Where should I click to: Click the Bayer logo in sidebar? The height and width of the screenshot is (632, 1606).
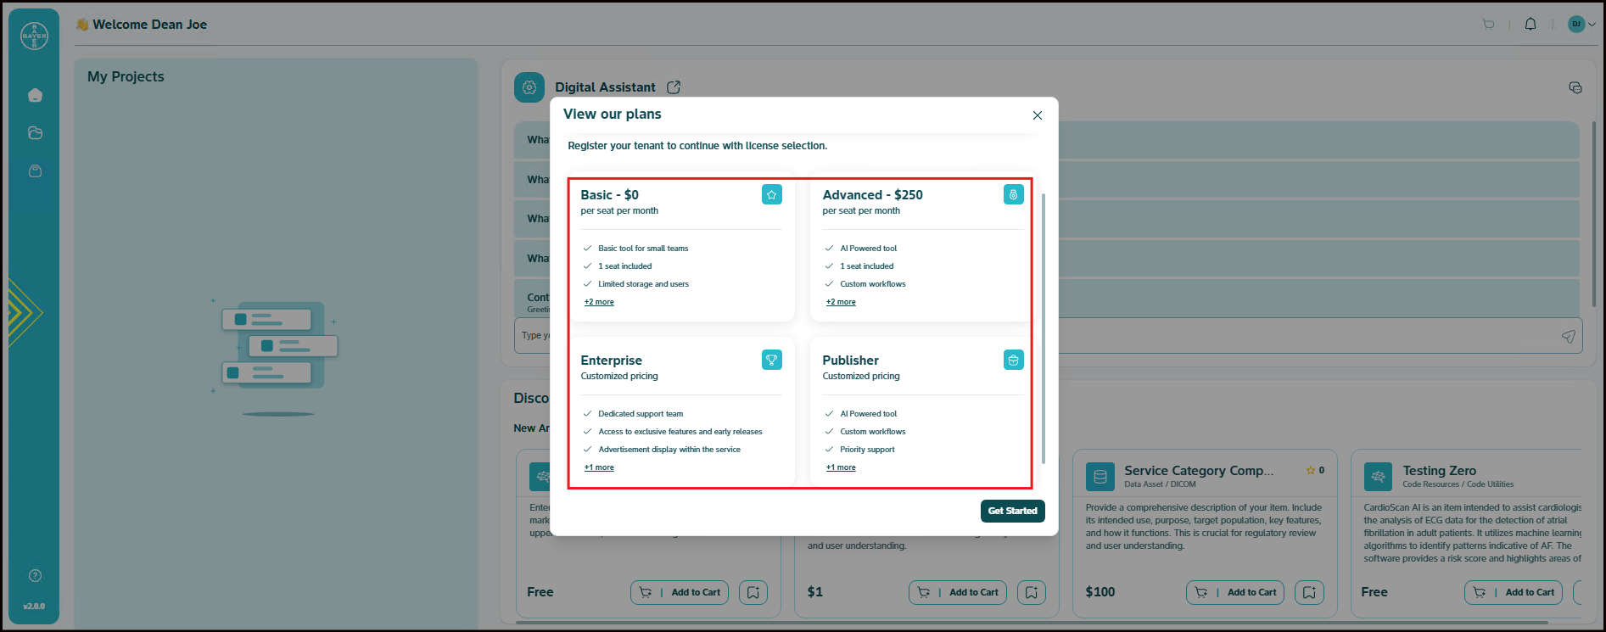(35, 36)
